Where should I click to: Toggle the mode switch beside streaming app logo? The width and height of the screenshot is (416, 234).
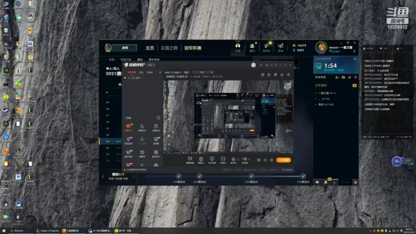(151, 65)
